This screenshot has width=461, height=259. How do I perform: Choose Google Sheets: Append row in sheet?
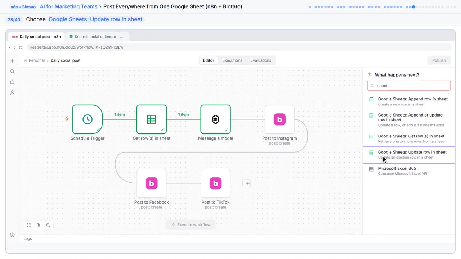coord(409,101)
